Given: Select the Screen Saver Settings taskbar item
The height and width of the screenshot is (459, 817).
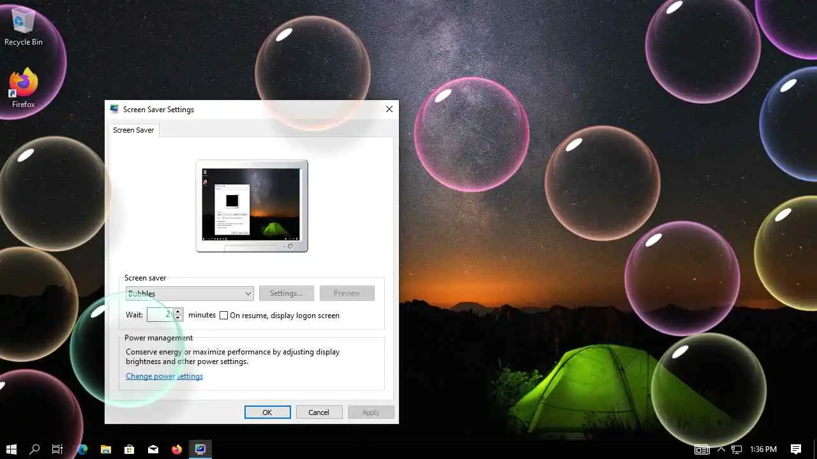Looking at the screenshot, I should click(200, 449).
